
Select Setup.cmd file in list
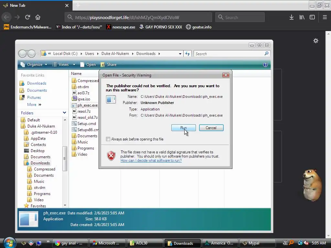tap(87, 123)
